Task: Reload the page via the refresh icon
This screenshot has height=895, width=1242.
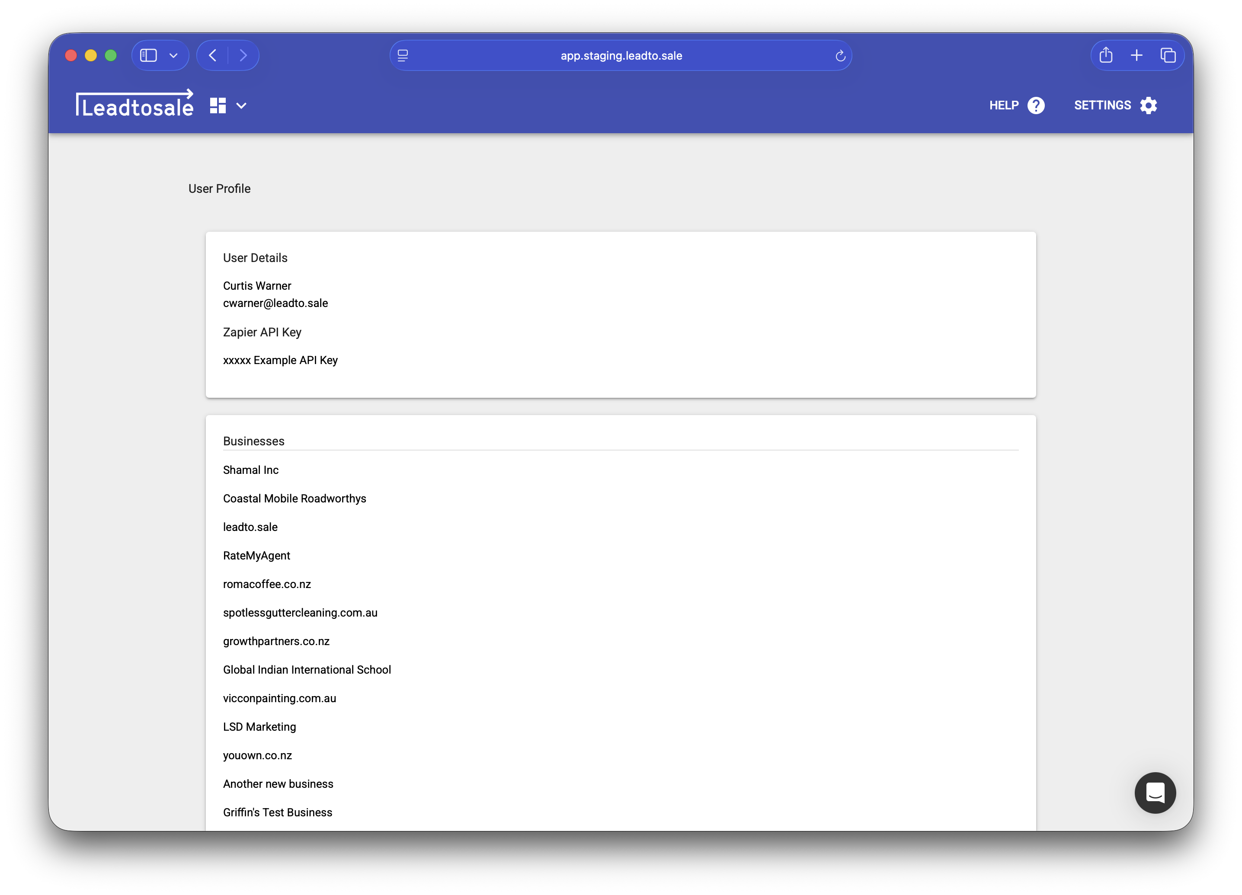Action: (x=841, y=55)
